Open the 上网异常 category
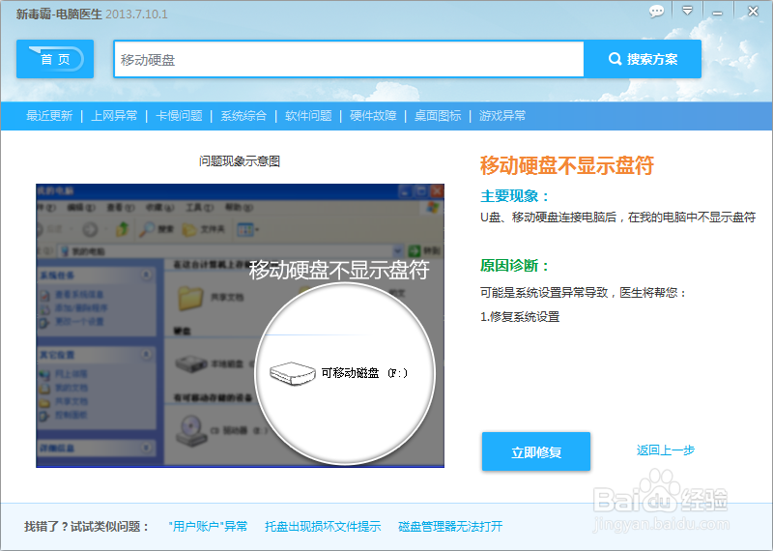The image size is (773, 551). (x=114, y=115)
